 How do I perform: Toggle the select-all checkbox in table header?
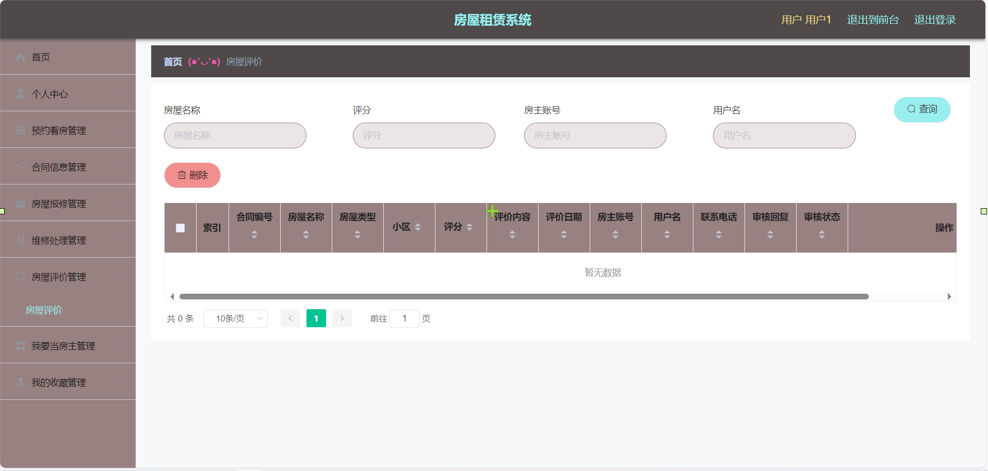180,228
